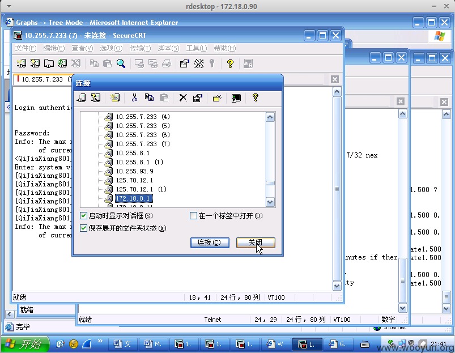Screen dimensions: 455x353
Task: Open Global Options via the tools icon
Action: pos(198,63)
